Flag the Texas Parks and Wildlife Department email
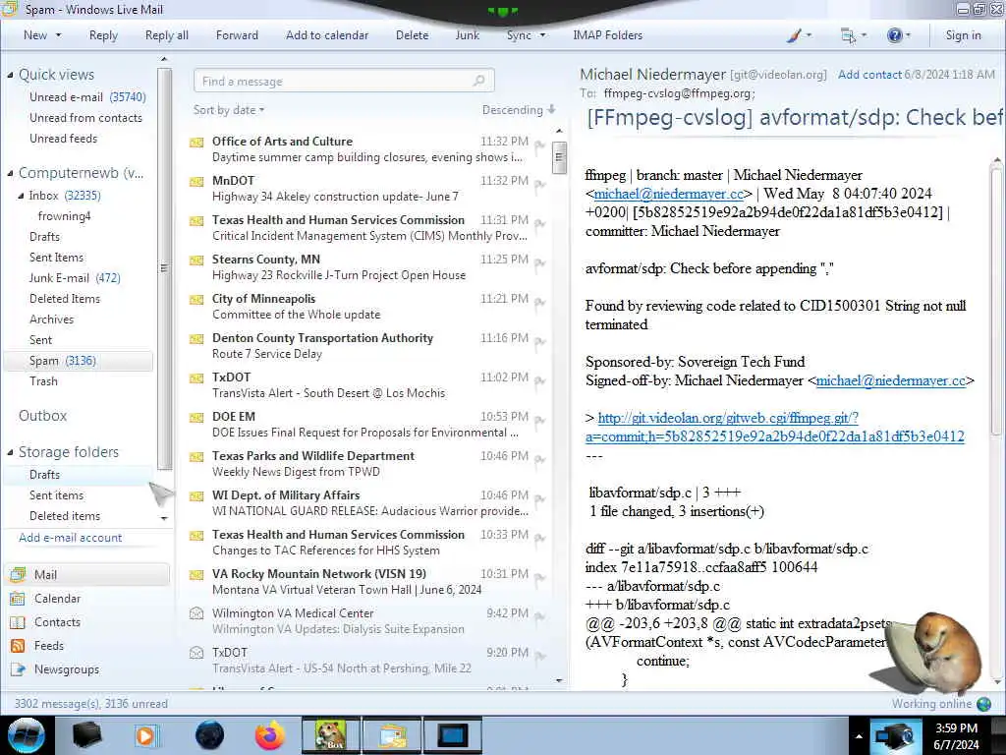Viewport: 1006px width, 755px height. (x=539, y=460)
